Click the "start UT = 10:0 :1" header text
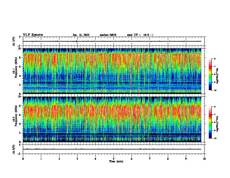 point(140,35)
